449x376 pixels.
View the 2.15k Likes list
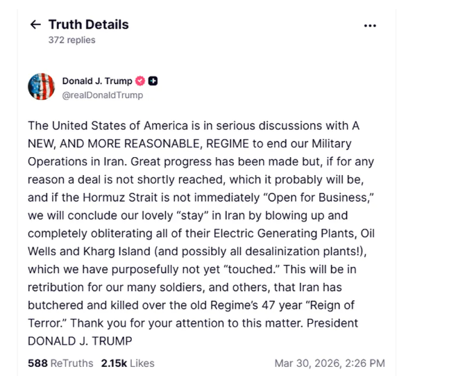128,363
